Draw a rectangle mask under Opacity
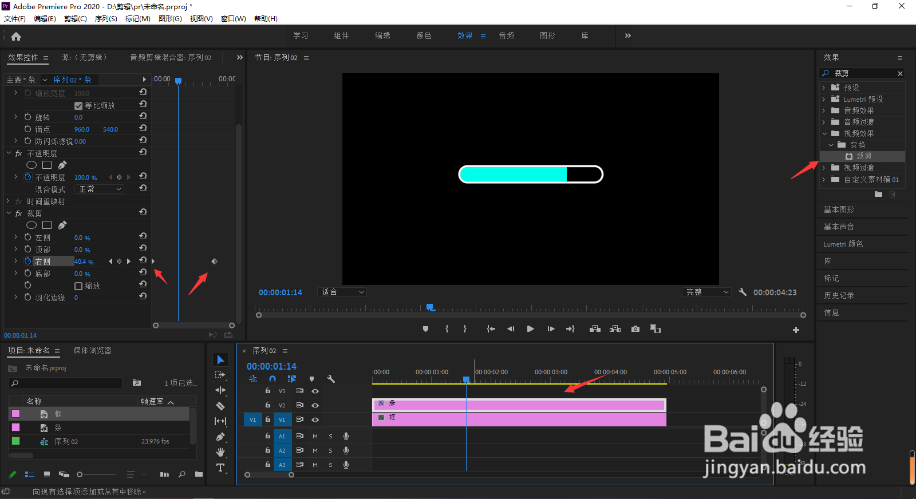This screenshot has width=916, height=499. [47, 165]
